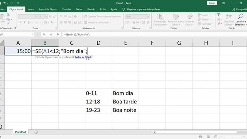Cancel formula with the X button
Image resolution: width=247 pixels, height=139 pixels.
point(44,34)
